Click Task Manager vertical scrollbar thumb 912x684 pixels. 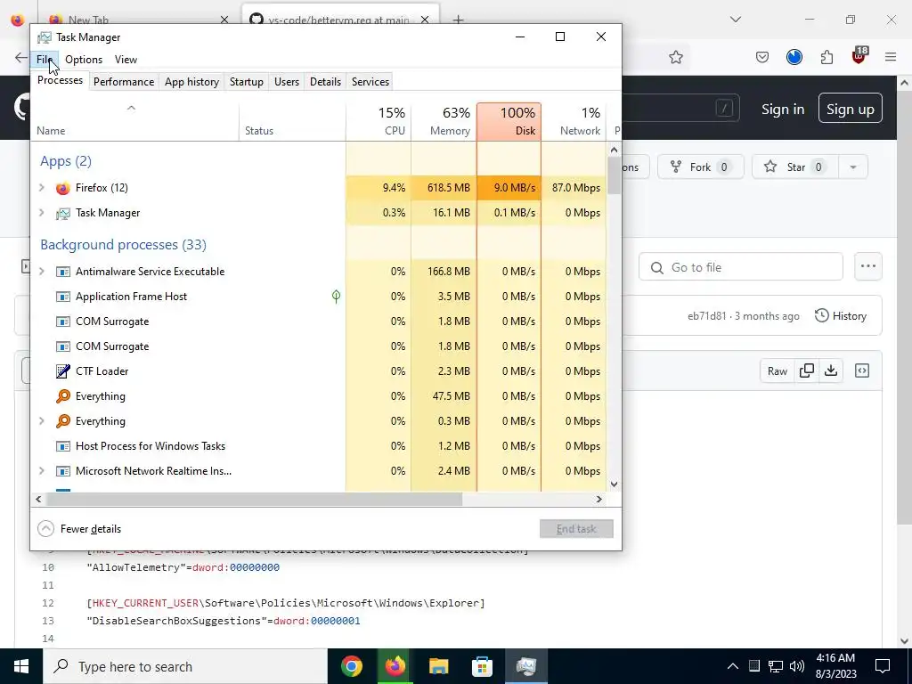pyautogui.click(x=614, y=175)
